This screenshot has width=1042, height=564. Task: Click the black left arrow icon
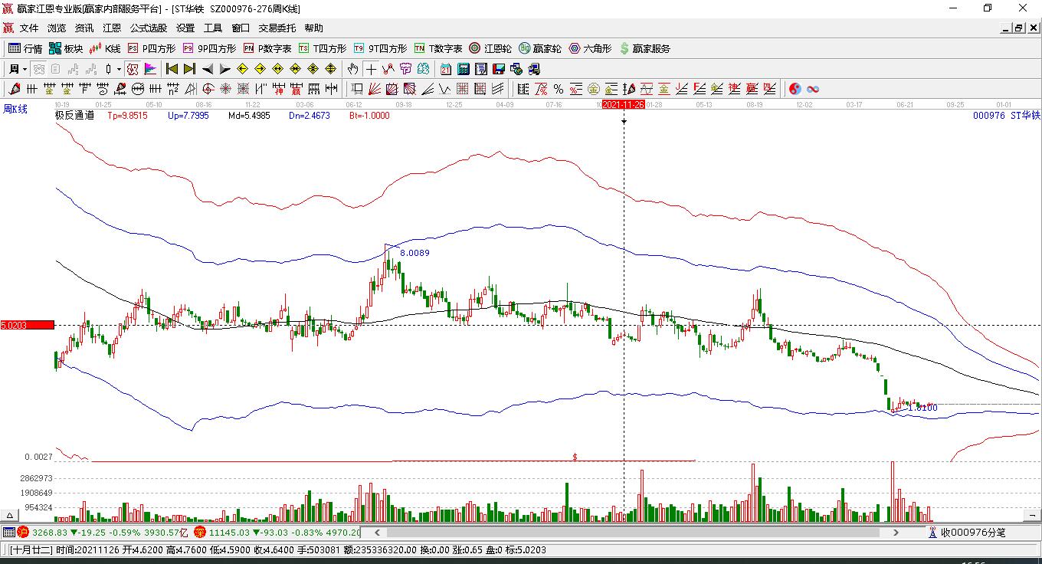coord(208,69)
